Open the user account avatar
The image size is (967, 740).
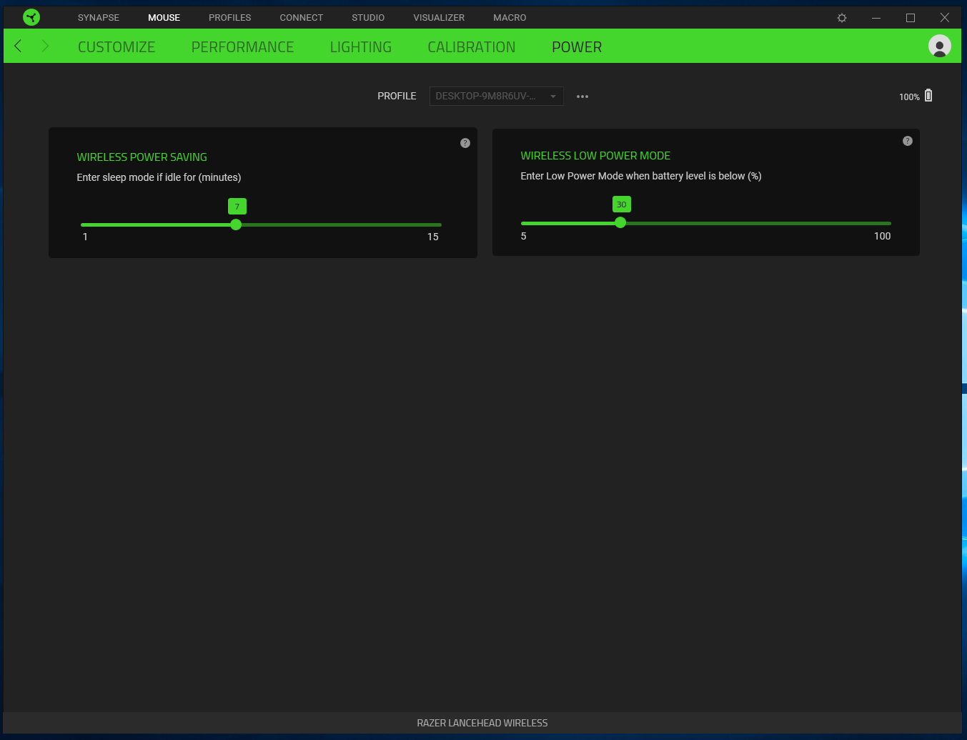pos(939,45)
